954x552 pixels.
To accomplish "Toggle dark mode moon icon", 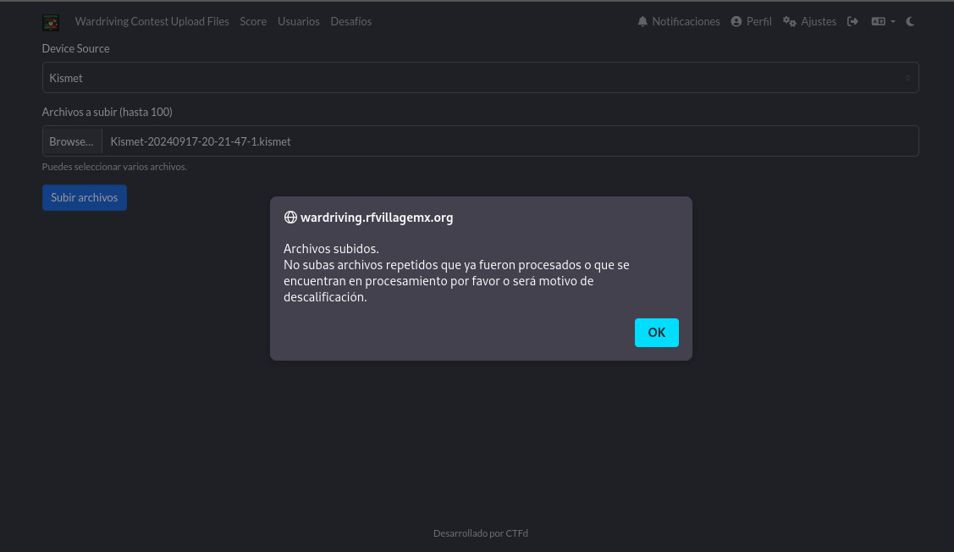I will [910, 22].
